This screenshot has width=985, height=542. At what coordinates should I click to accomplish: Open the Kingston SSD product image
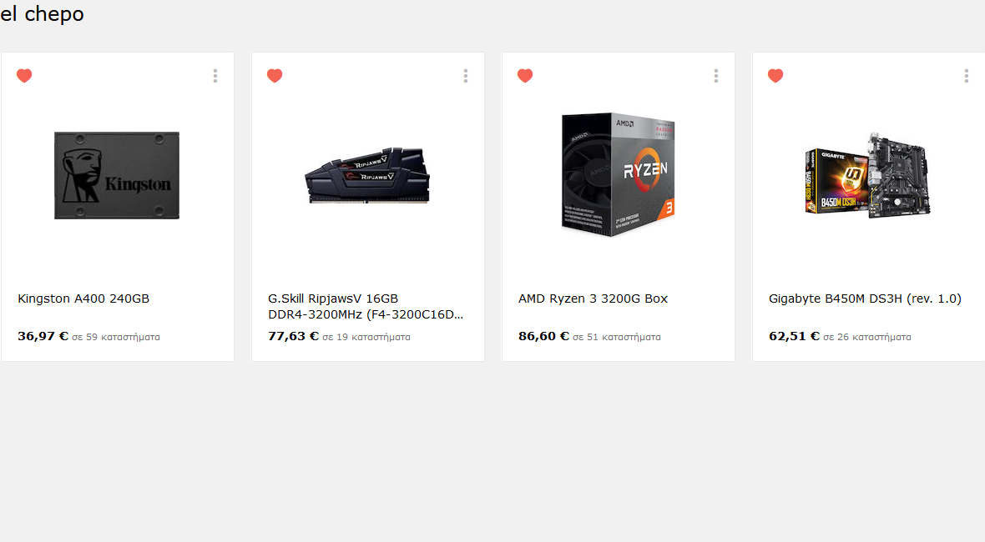(x=117, y=175)
